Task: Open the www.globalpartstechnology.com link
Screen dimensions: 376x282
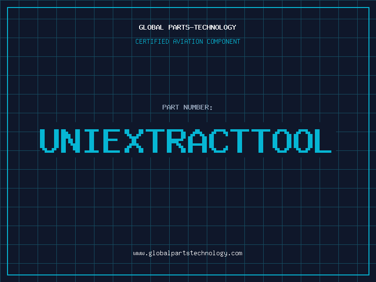Action: click(x=188, y=253)
